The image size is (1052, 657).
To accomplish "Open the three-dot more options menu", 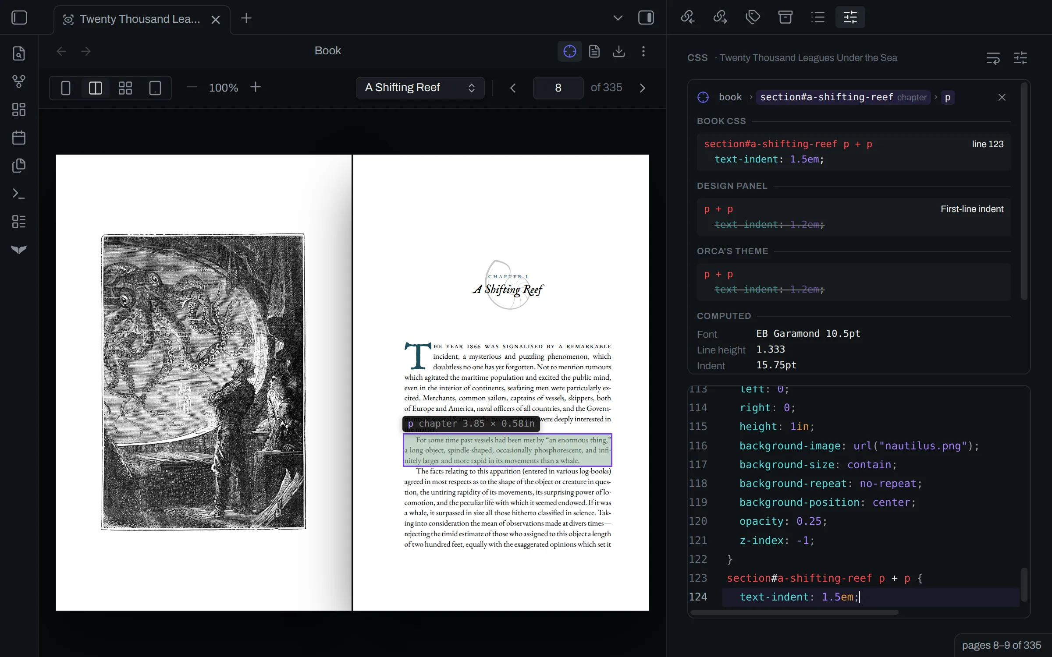I will coord(643,51).
